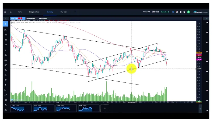212x122 pixels.
Task: Select the 15M timeframe button
Action: tap(207, 81)
